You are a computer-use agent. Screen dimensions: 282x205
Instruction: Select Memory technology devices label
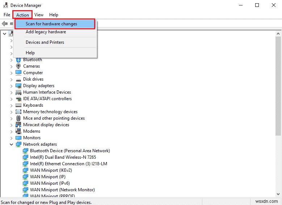coord(50,112)
